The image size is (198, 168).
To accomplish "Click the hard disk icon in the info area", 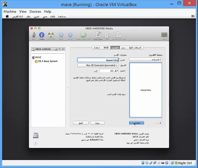I will (x=36, y=135).
